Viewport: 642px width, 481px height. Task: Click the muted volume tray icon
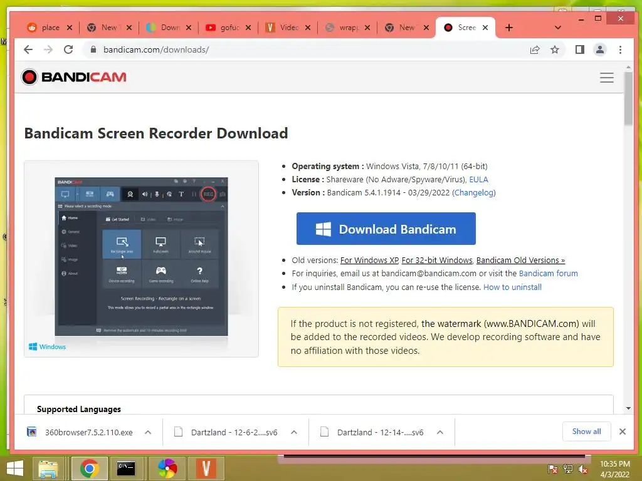click(582, 469)
